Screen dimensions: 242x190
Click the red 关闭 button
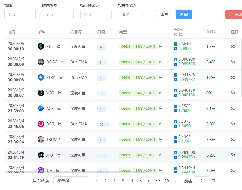234,14
